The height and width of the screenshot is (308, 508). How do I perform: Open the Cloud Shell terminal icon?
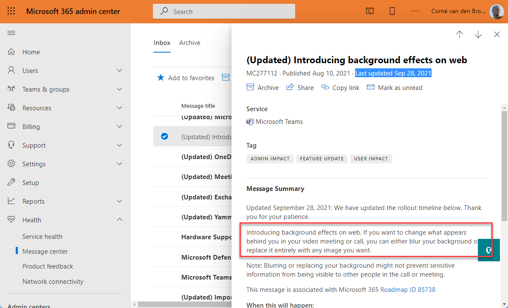pyautogui.click(x=370, y=11)
